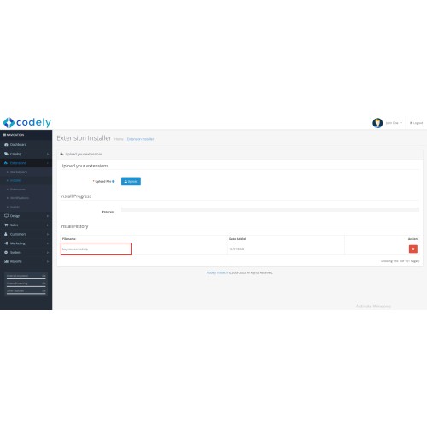This screenshot has height=427, width=427.
Task: Collapse the Extensions sidebar section
Action: coord(26,163)
